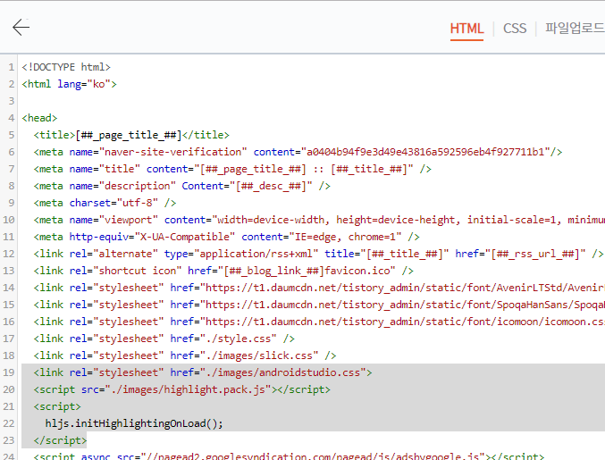Click the back arrow icon

(x=21, y=28)
